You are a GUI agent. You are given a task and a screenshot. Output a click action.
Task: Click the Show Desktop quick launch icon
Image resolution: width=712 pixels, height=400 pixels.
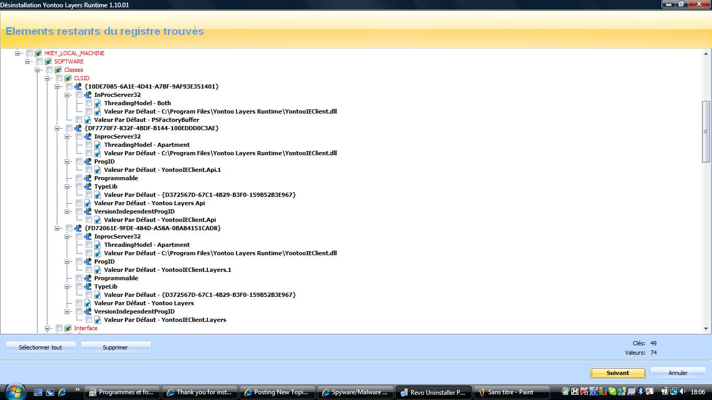(x=38, y=392)
